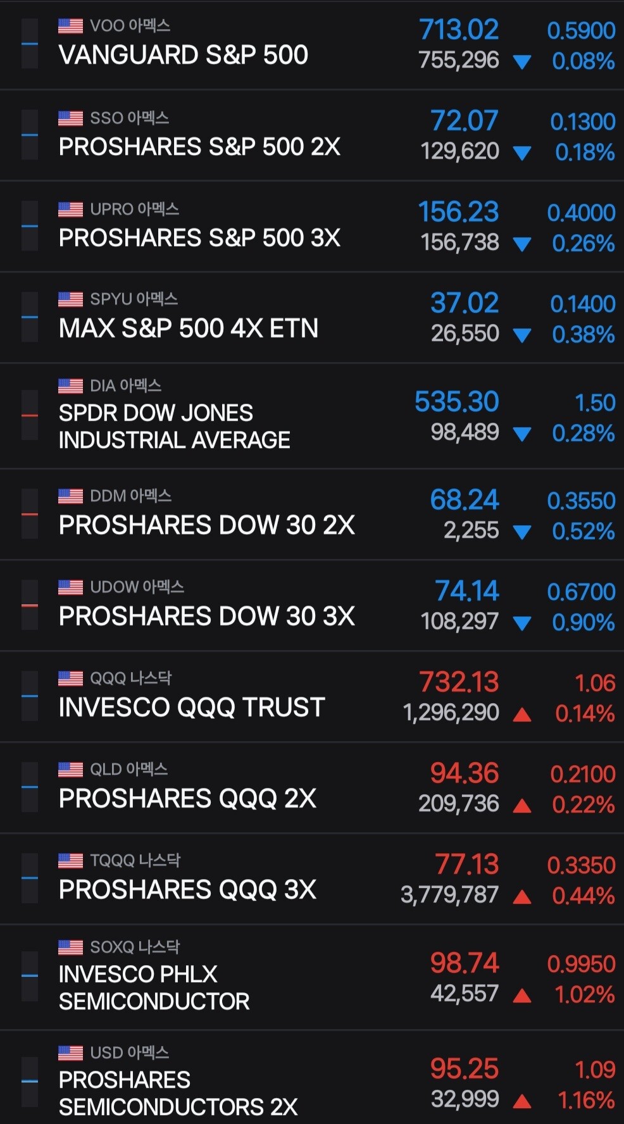Tap the down triangle on DDM row
The height and width of the screenshot is (1124, 624).
(x=522, y=532)
